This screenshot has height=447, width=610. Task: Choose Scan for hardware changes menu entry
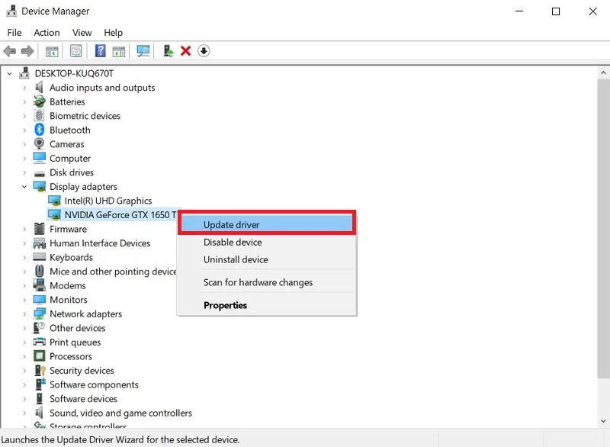267,282
